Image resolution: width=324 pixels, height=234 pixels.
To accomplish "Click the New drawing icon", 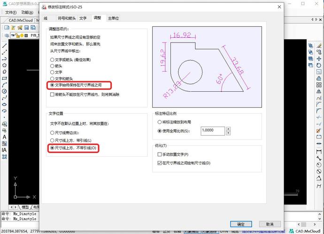I will point(7,28).
